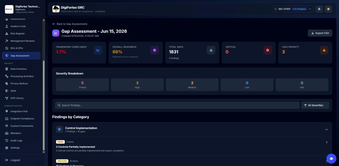This screenshot has height=166, width=339.
Task: Click the HIGH severity badge
Action: 60,142
